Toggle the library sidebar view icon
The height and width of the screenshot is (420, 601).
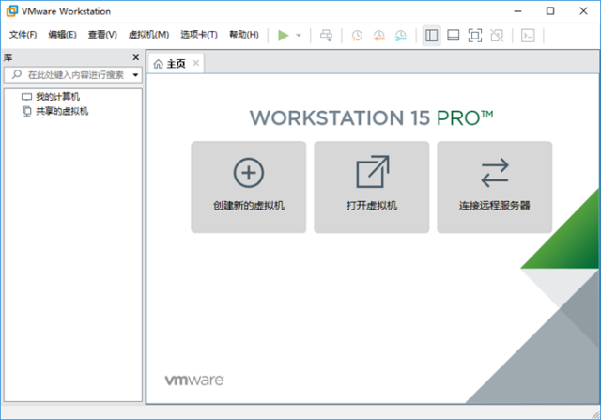(x=432, y=36)
